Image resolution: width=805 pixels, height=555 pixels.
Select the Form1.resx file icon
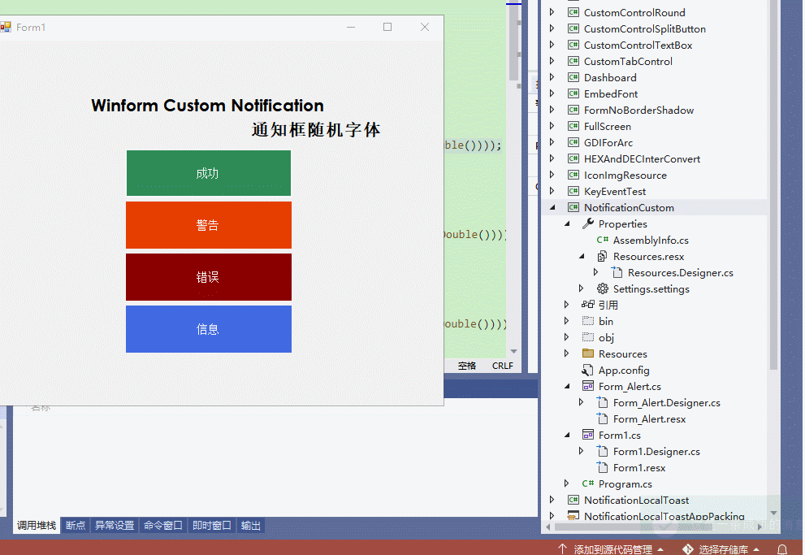pos(603,467)
